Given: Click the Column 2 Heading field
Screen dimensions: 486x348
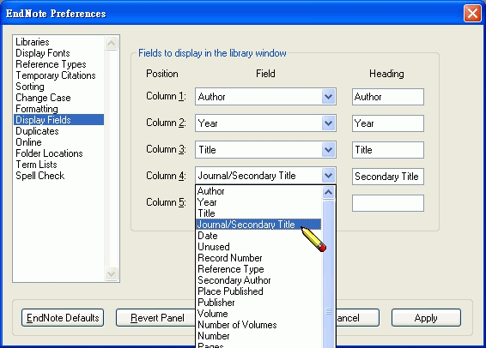Looking at the screenshot, I should point(388,123).
